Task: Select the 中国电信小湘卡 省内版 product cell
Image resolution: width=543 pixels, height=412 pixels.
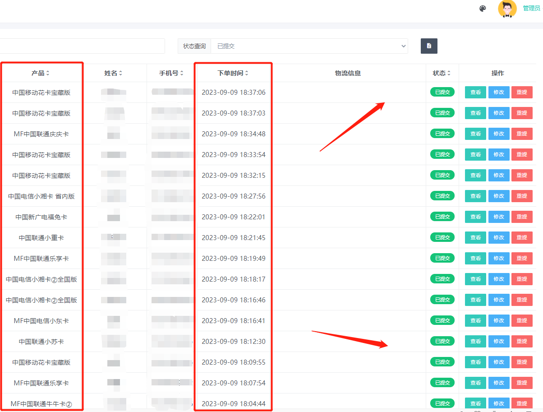Action: pyautogui.click(x=41, y=196)
